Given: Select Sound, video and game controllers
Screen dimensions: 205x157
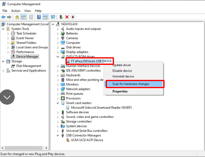Looking at the screenshot, I should tap(90, 117).
